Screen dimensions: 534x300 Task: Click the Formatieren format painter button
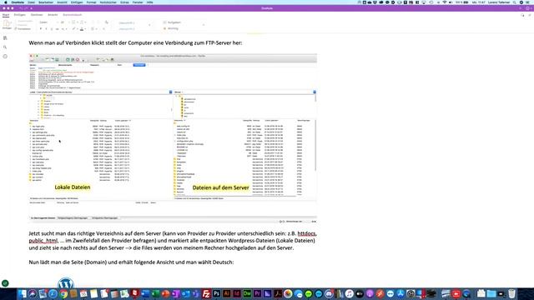click(x=23, y=29)
